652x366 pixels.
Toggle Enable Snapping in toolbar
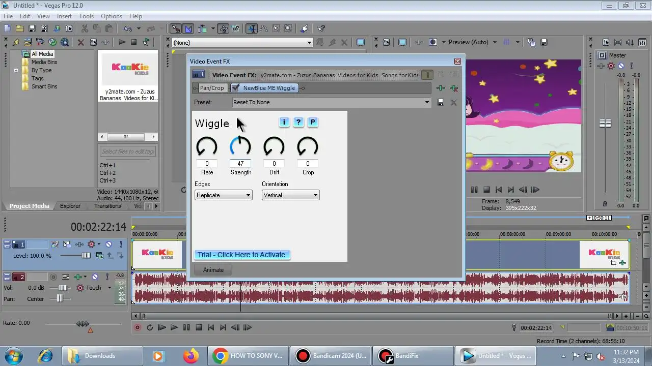(x=176, y=28)
